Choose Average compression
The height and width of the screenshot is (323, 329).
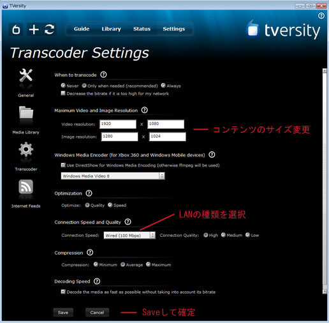(122, 264)
